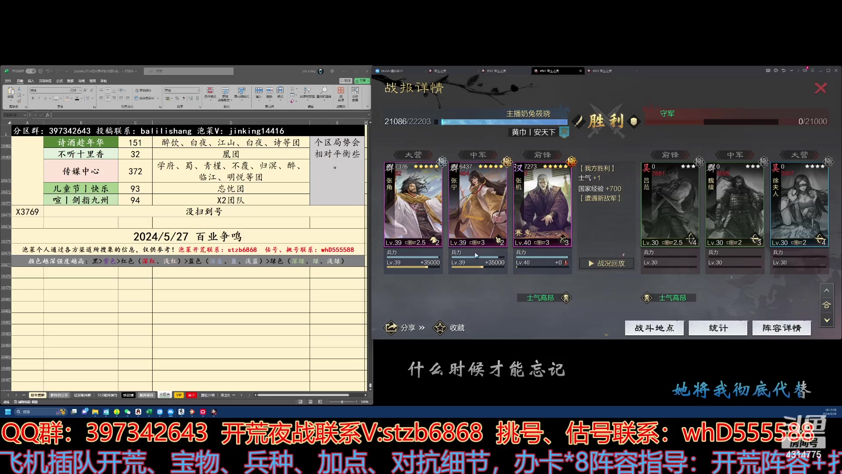Click the percent style icon
The height and width of the screenshot is (474, 842).
(x=177, y=98)
